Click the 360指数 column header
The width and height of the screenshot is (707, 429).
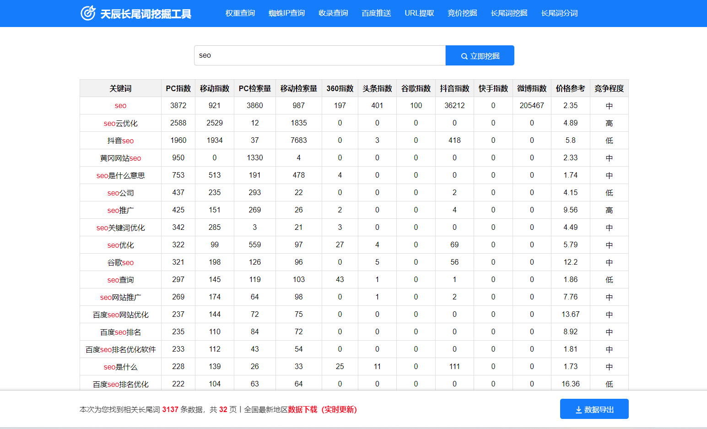340,88
